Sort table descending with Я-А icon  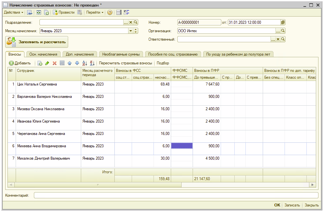click(92, 63)
